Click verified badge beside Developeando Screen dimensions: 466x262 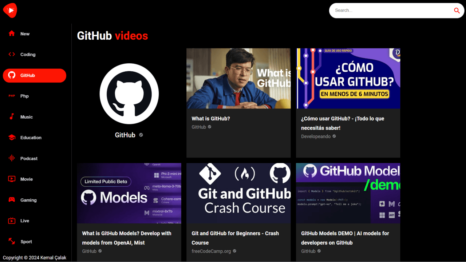coord(334,136)
